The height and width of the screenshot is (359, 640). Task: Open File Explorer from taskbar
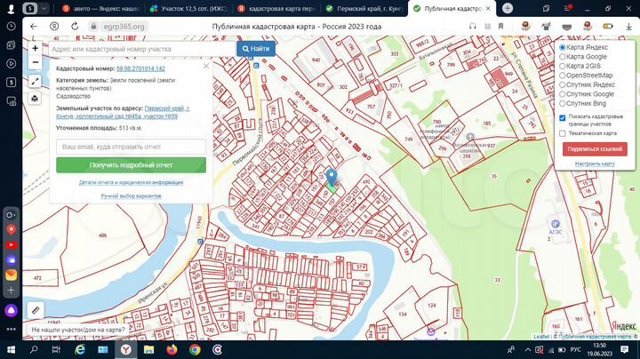149,349
